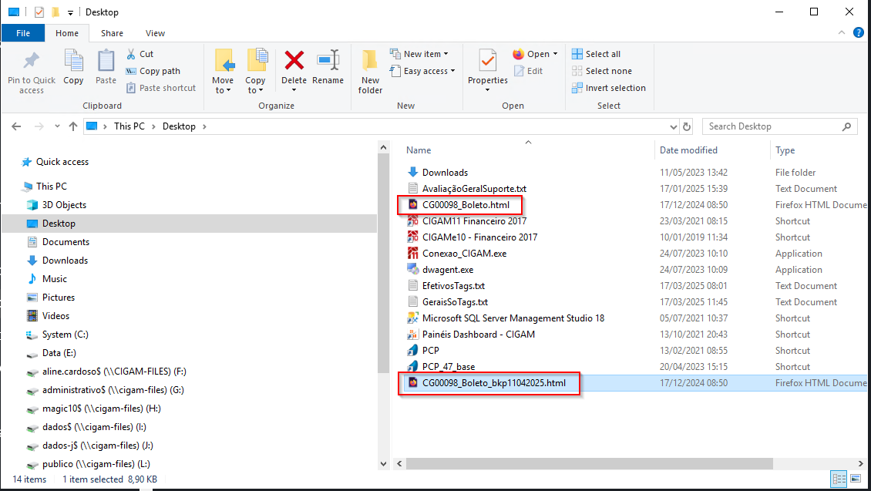Switch to the View ribbon tab
Screen dimensions: 871x491
point(155,33)
